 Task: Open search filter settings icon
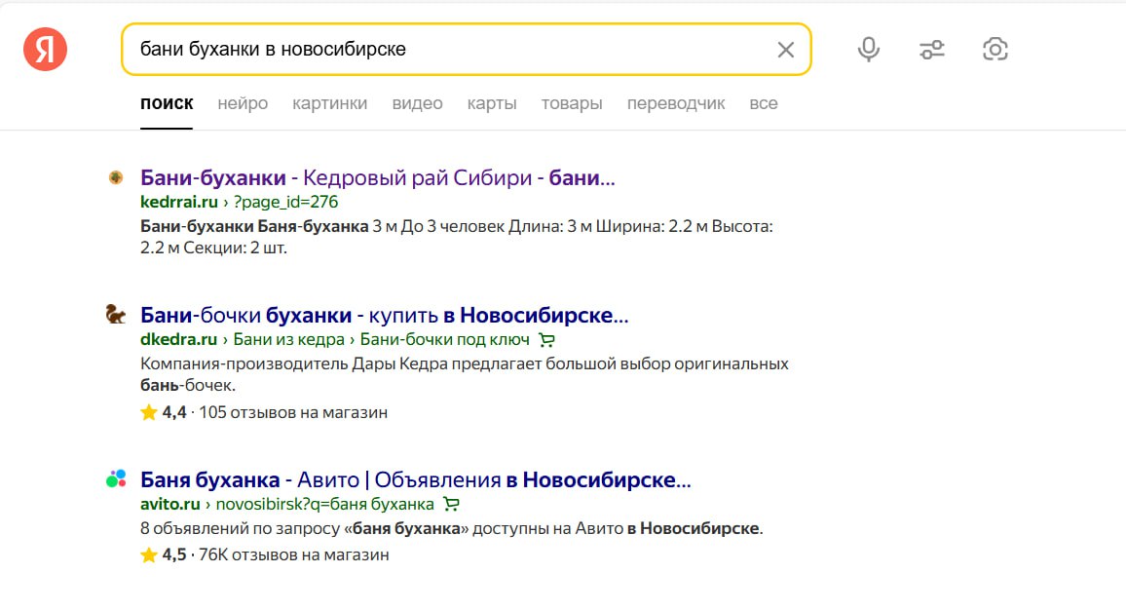coord(932,50)
